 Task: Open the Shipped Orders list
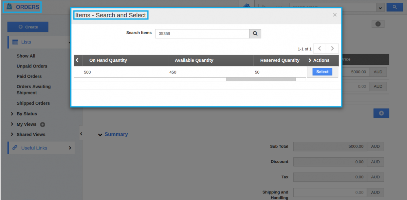pyautogui.click(x=33, y=103)
